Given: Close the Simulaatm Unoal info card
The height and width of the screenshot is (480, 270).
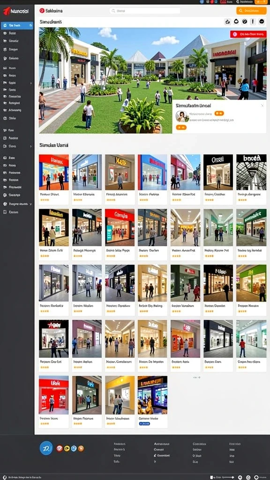Looking at the screenshot, I should point(262,105).
